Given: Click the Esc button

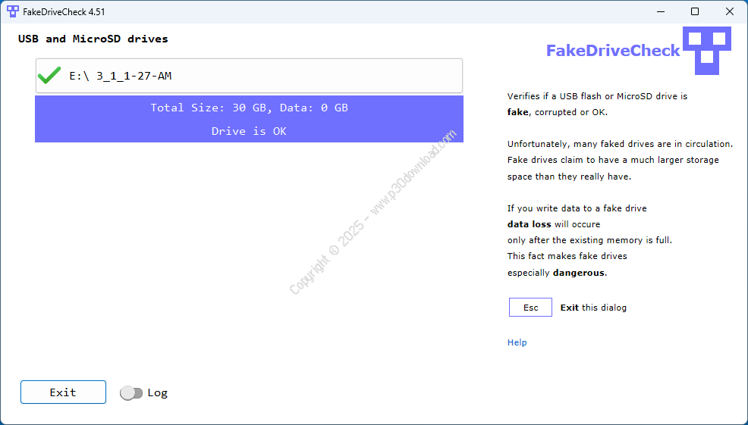Looking at the screenshot, I should click(530, 308).
